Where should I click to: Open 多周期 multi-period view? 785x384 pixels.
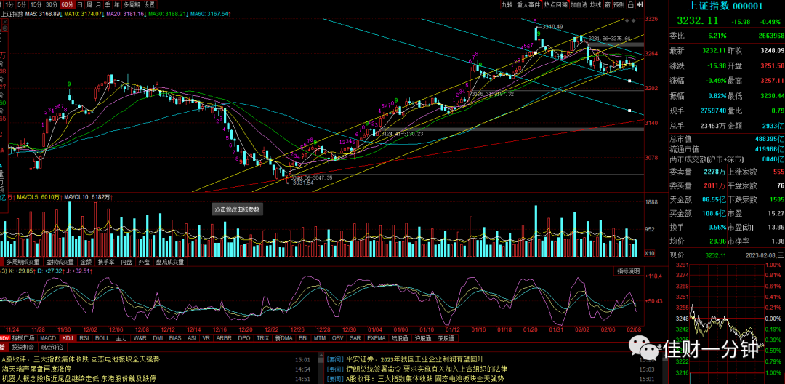(x=132, y=4)
